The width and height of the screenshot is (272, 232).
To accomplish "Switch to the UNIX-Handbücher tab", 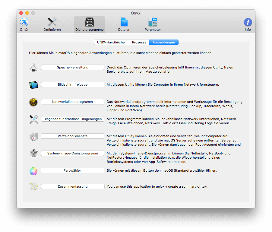I will coord(112,42).
